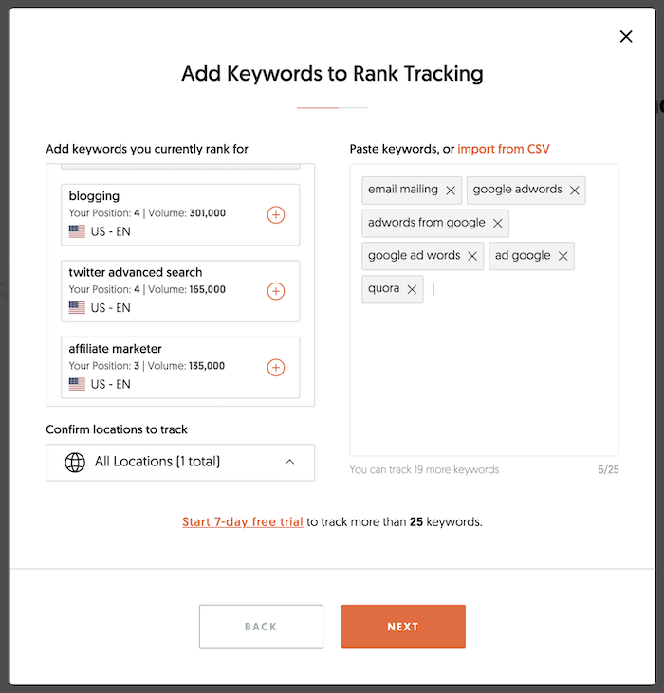Click the NEXT button
The width and height of the screenshot is (664, 693).
[x=403, y=627]
